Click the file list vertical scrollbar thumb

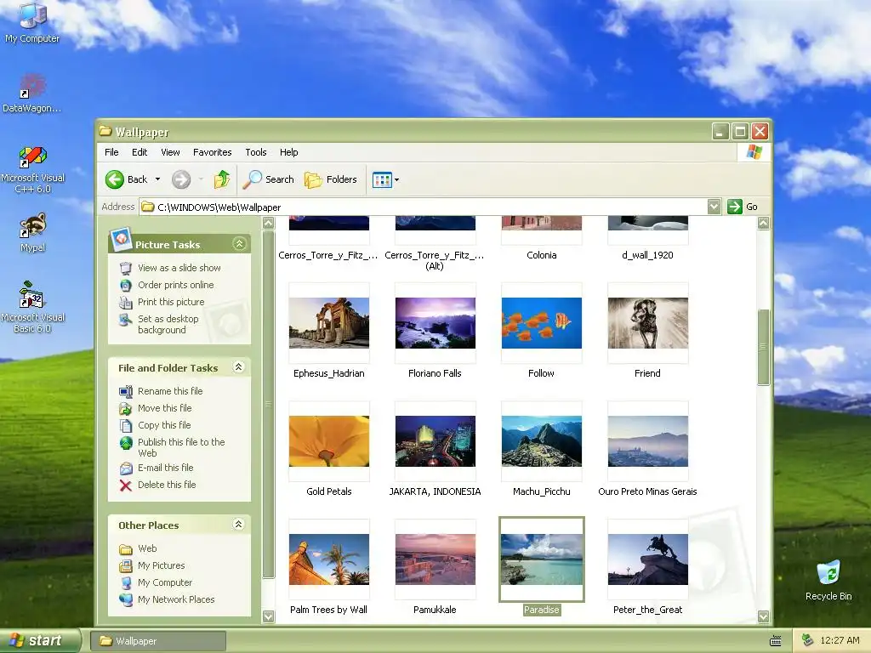764,347
